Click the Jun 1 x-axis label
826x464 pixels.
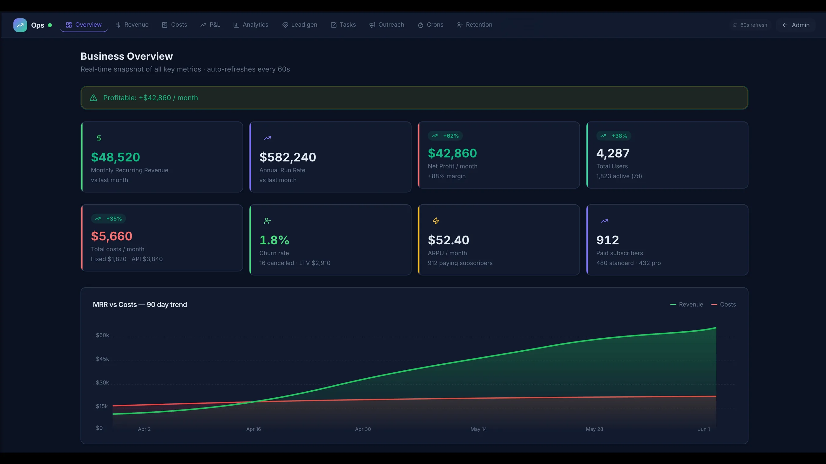[x=704, y=429]
